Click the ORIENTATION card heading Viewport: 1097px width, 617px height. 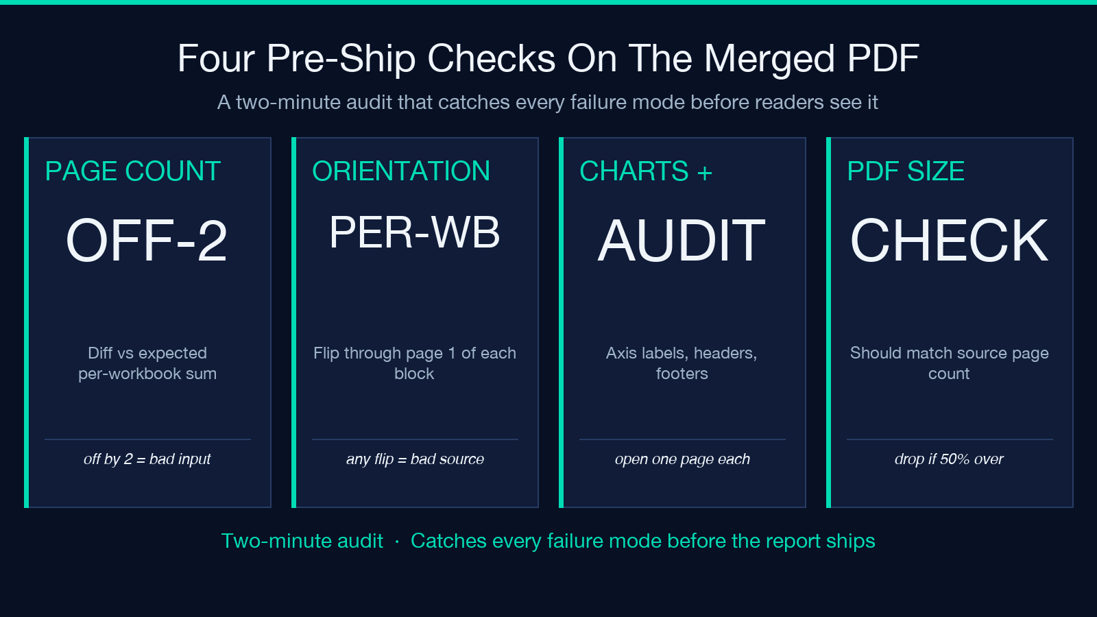[401, 171]
